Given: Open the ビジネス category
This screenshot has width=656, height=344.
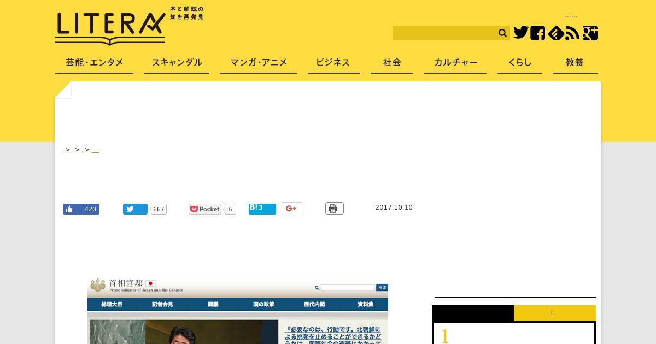Looking at the screenshot, I should pyautogui.click(x=333, y=63).
